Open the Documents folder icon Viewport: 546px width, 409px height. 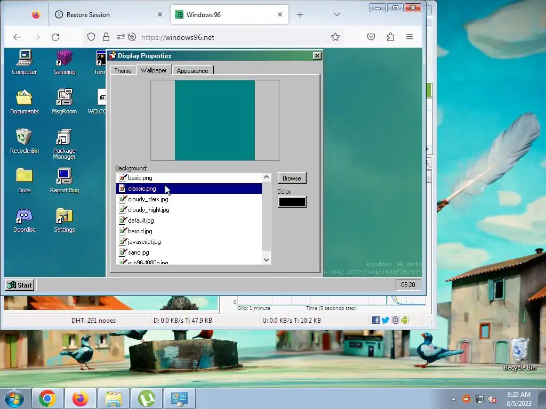[x=24, y=102]
